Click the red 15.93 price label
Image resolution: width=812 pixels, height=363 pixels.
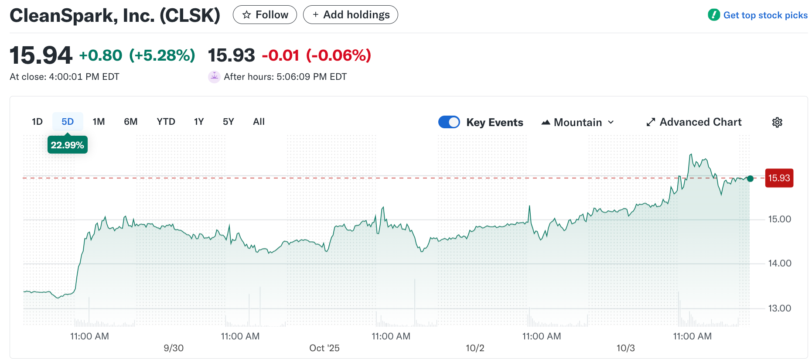pyautogui.click(x=779, y=178)
